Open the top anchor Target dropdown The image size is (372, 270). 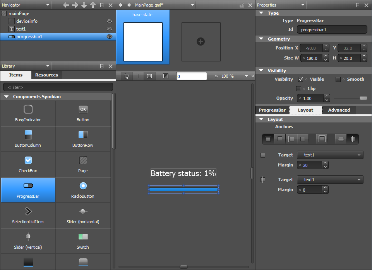click(x=330, y=155)
